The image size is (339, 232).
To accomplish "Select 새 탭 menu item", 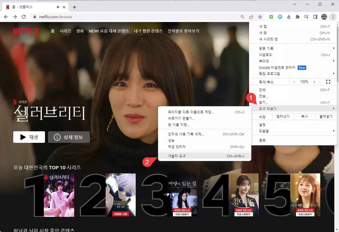I will point(293,26).
